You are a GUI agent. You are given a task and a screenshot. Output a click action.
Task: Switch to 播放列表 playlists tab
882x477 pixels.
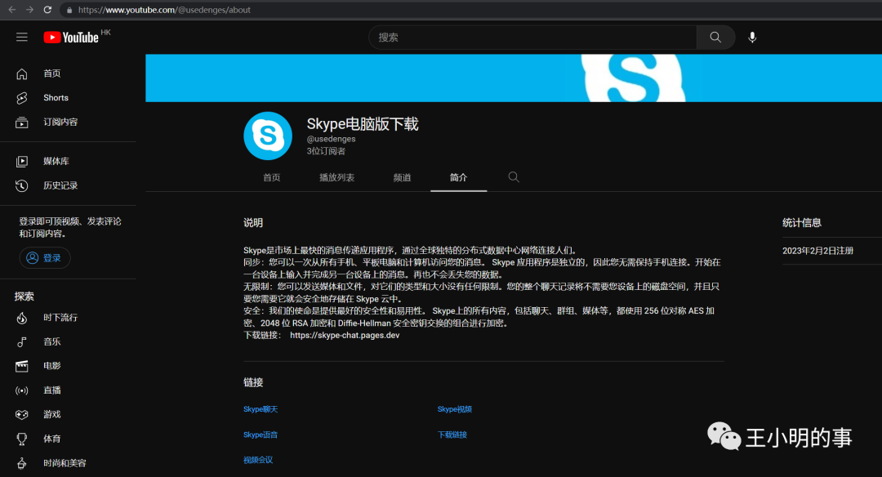pos(337,178)
